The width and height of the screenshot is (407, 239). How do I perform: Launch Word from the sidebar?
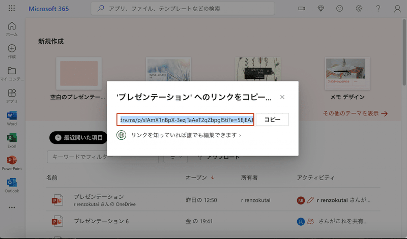coord(12,118)
